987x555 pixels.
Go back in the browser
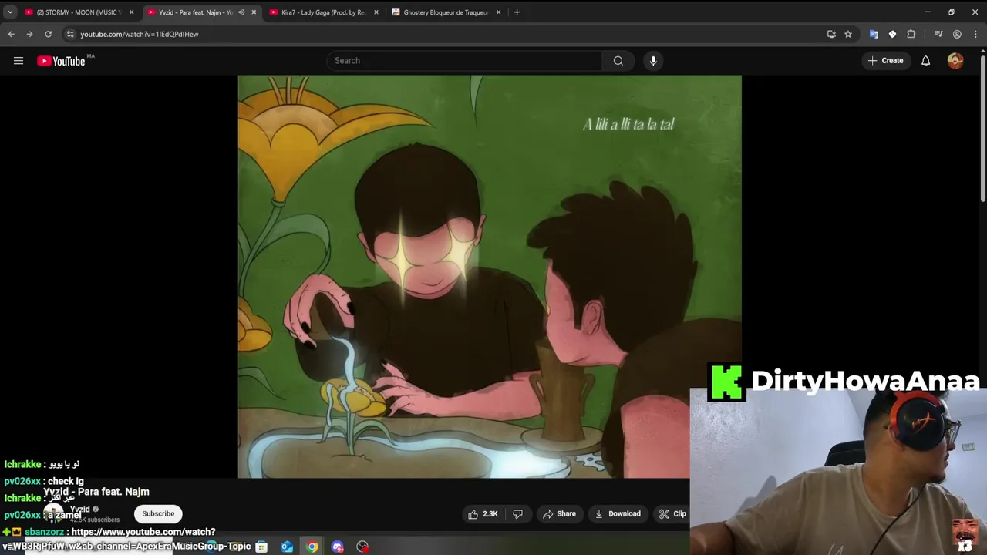click(11, 34)
